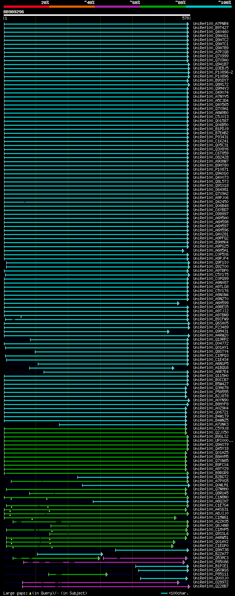Select the UniRef100_B9HT80 label
This screenshot has width=235, height=596.
pyautogui.click(x=211, y=166)
